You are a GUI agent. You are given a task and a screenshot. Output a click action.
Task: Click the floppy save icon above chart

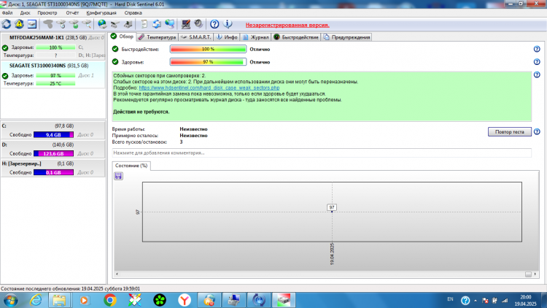point(119,176)
